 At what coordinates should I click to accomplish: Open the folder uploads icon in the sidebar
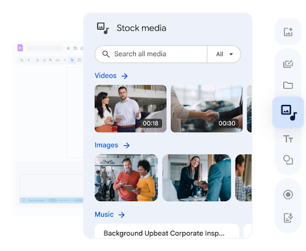[288, 85]
